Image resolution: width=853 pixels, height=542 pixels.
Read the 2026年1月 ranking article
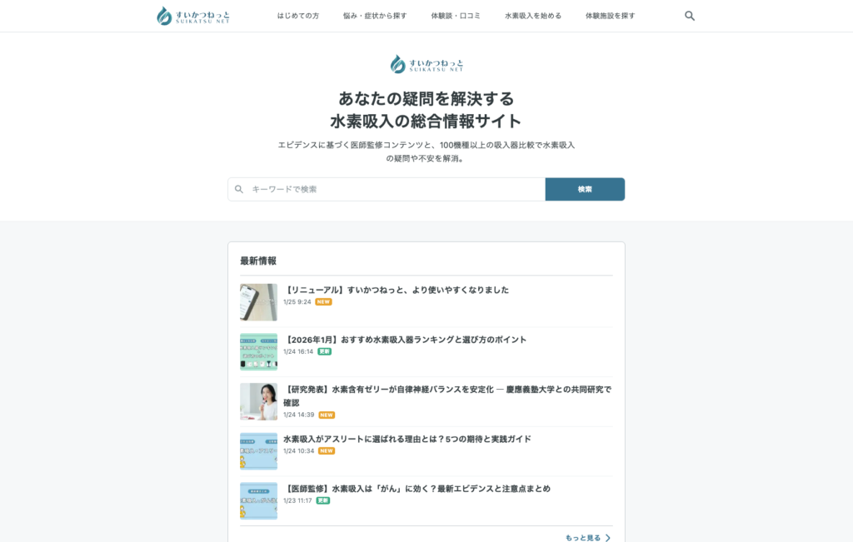pyautogui.click(x=406, y=340)
